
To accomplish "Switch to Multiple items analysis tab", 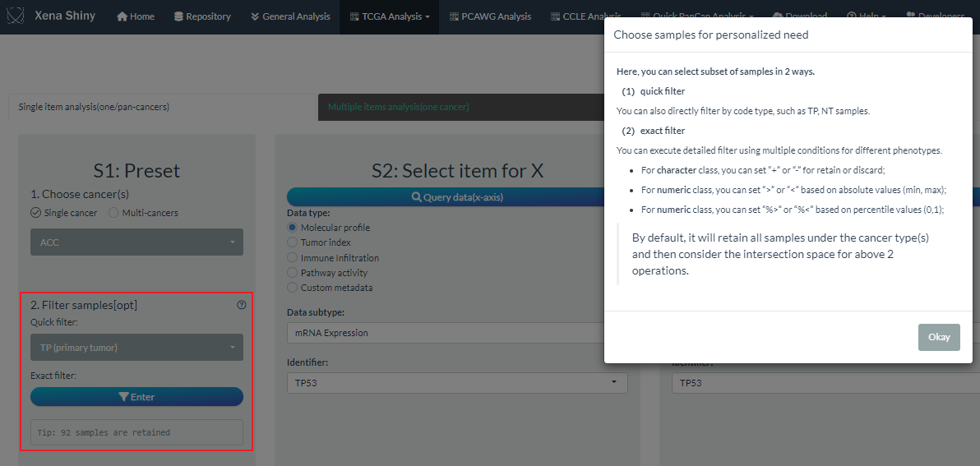I will pos(398,107).
